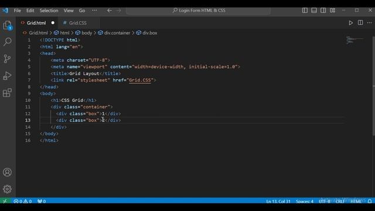Screen dimensions: 375x211
Task: Close Grid.html using the unsaved dot
Action: (x=53, y=23)
